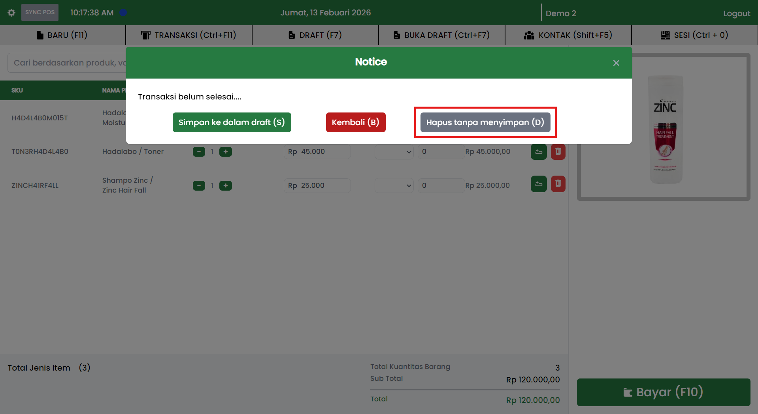758x414 pixels.
Task: Choose Hapus tanpa menyimpan (D)
Action: pyautogui.click(x=485, y=122)
